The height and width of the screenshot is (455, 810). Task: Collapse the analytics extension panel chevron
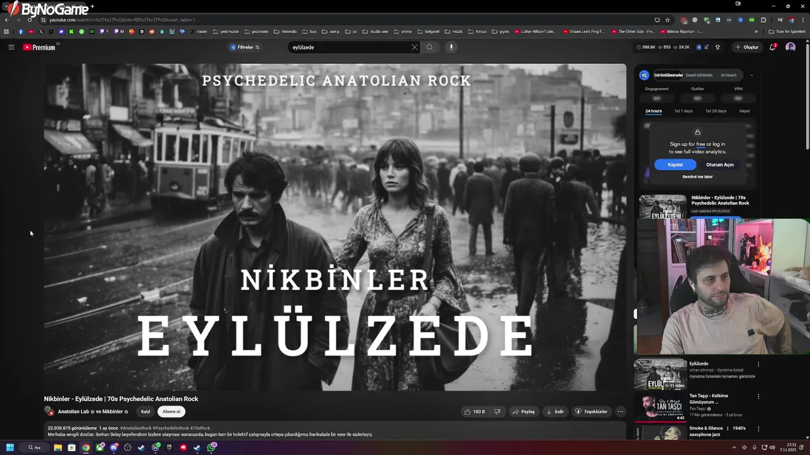point(752,75)
